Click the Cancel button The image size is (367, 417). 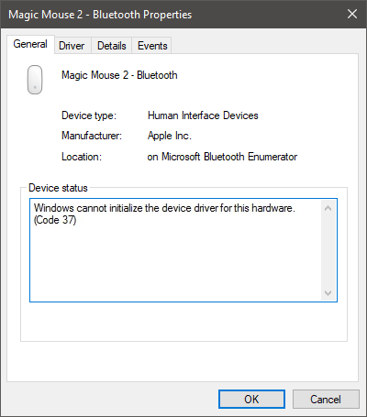click(x=326, y=399)
